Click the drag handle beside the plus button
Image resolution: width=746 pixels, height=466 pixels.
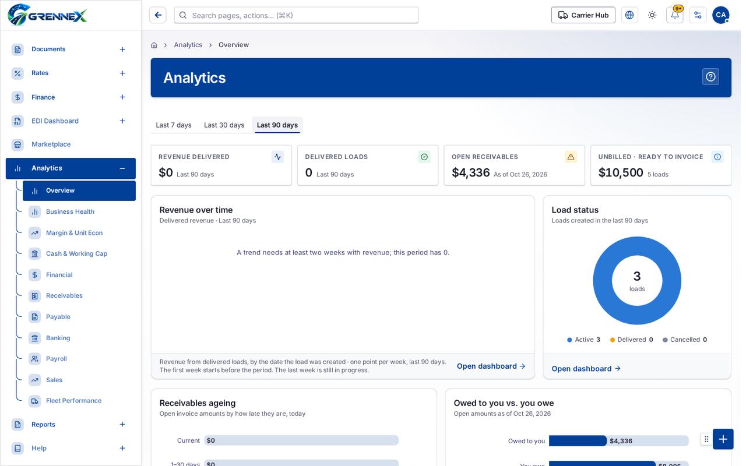pyautogui.click(x=706, y=439)
